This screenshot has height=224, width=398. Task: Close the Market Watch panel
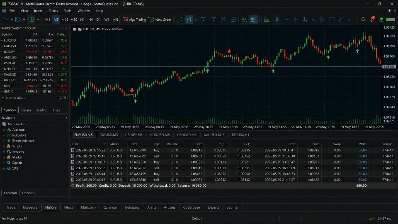[66, 28]
